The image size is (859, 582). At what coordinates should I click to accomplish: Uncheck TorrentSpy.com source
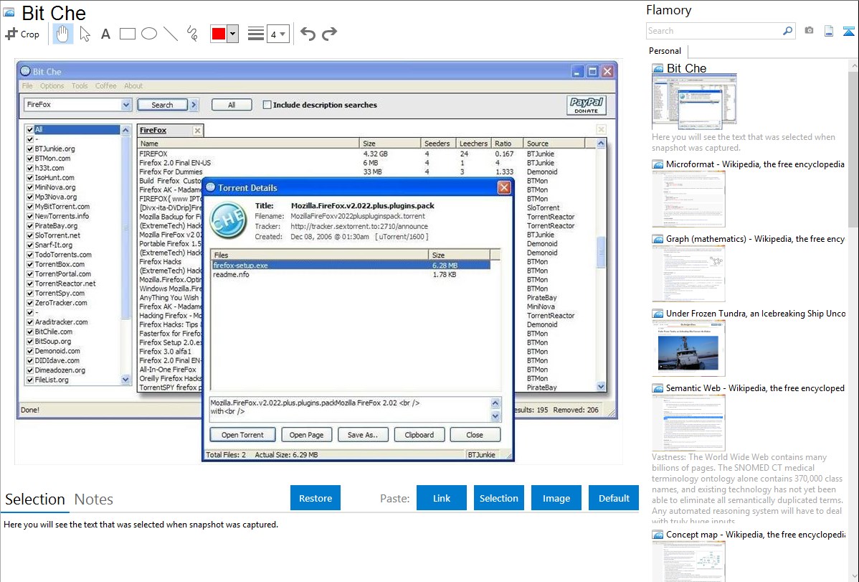click(30, 294)
